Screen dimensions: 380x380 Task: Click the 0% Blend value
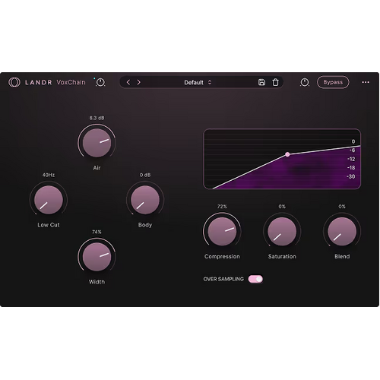click(342, 207)
